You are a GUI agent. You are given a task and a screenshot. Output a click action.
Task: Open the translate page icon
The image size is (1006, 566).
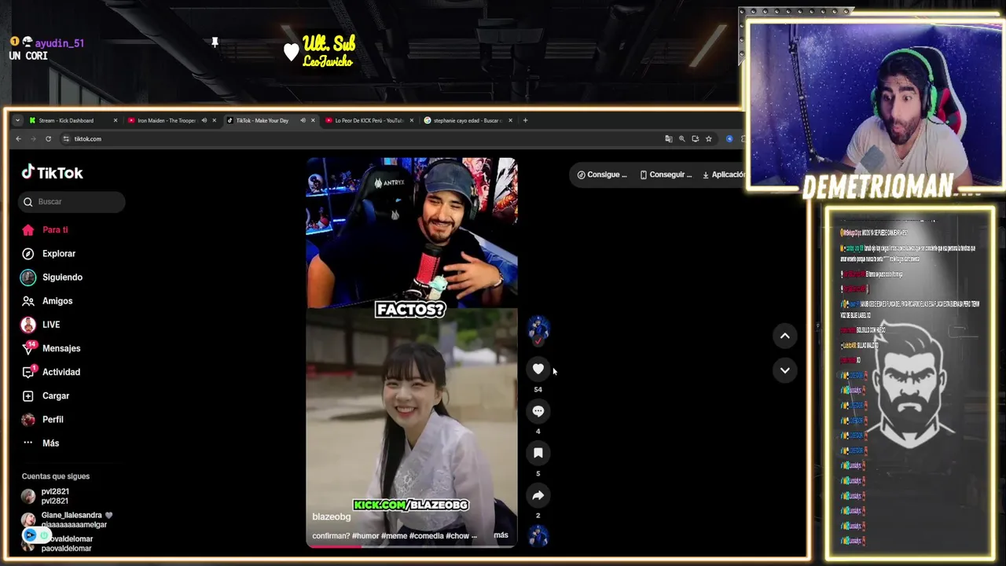tap(669, 138)
